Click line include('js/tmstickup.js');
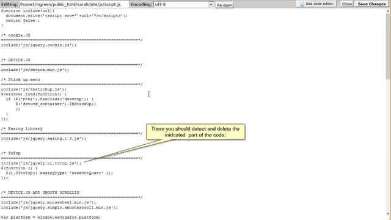 (x=34, y=89)
